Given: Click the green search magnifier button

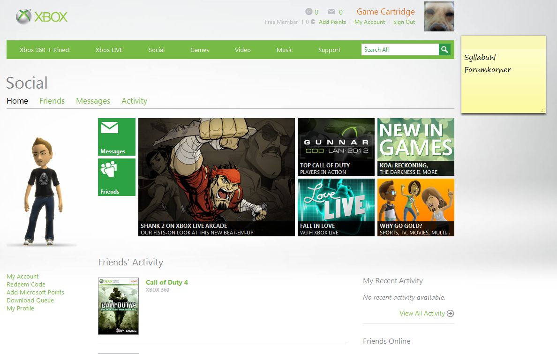Looking at the screenshot, I should [445, 49].
